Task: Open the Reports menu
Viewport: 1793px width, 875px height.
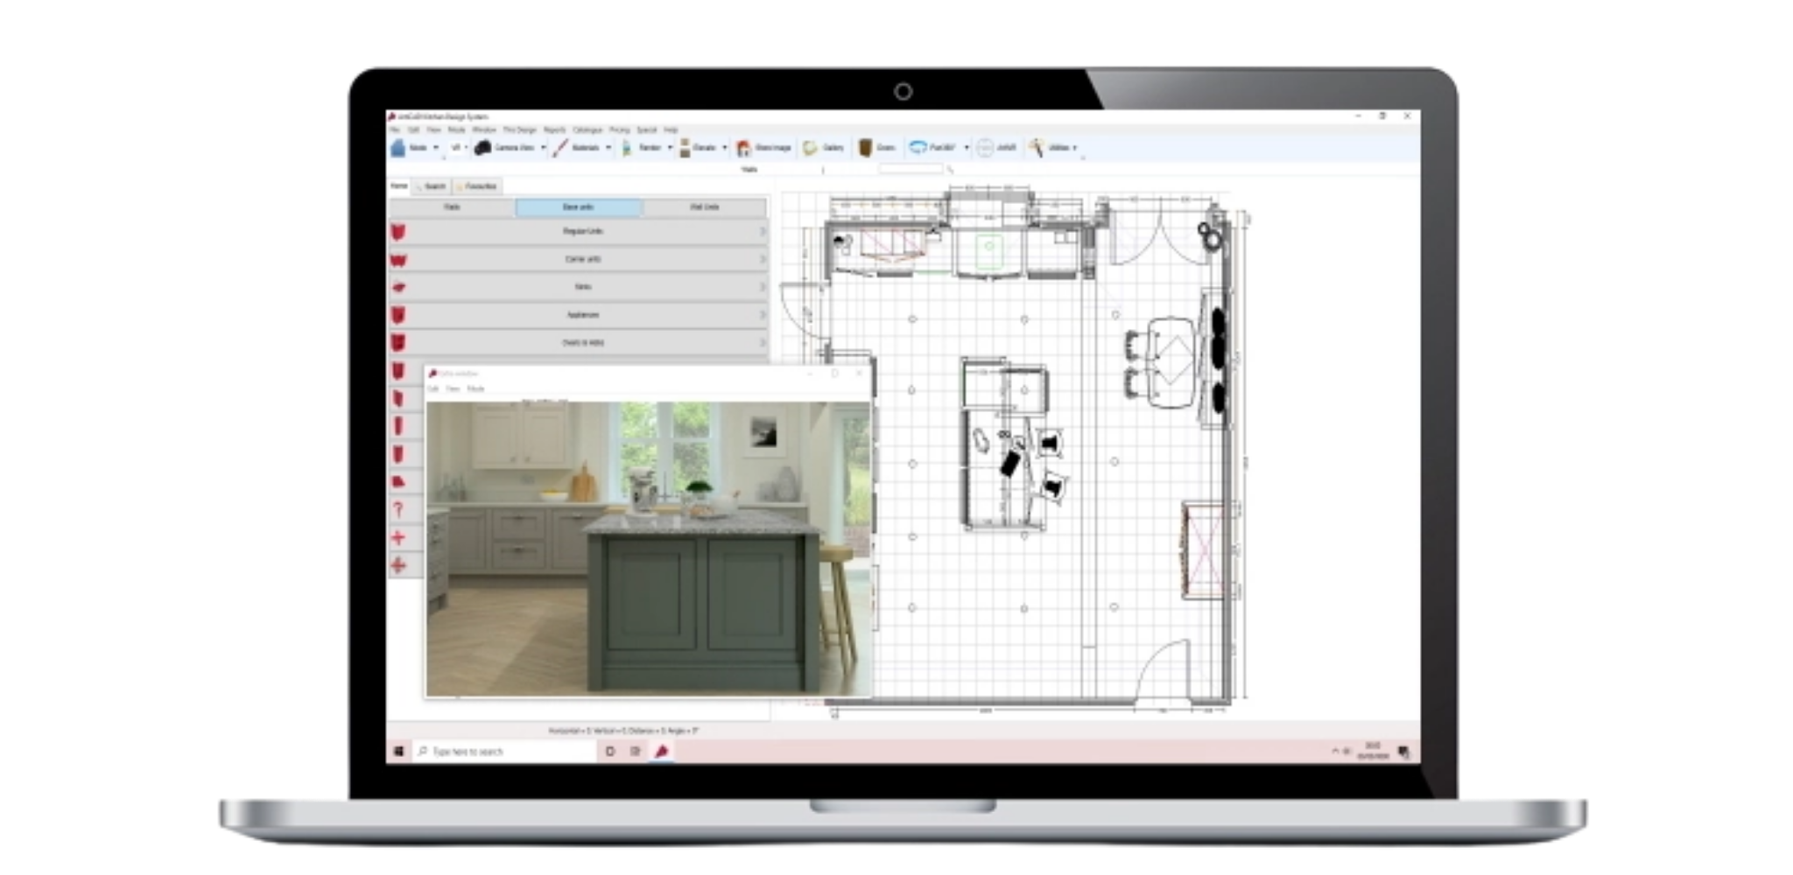Action: tap(555, 129)
